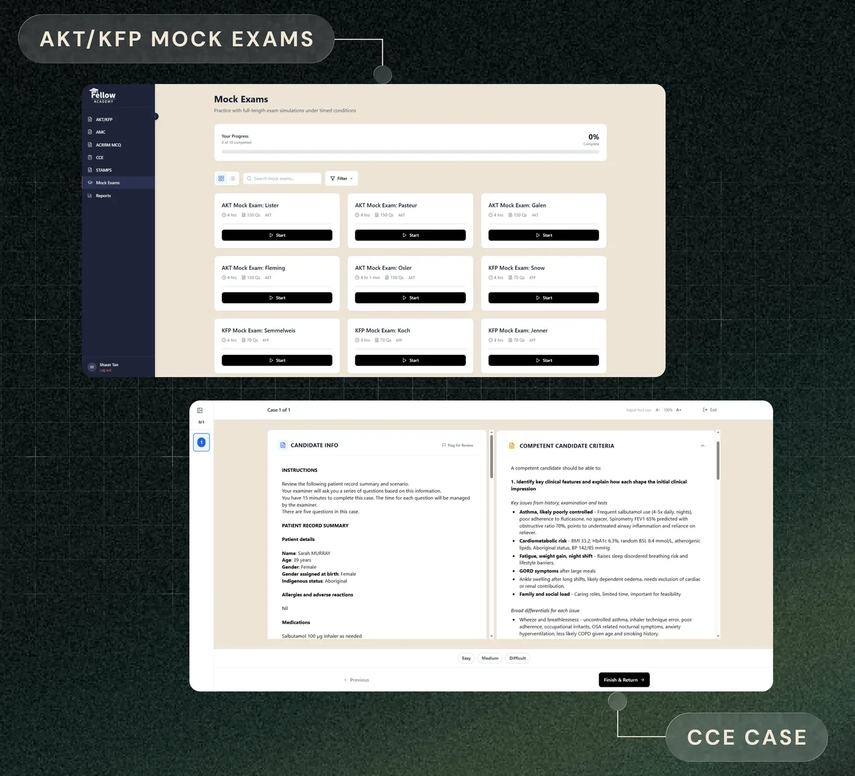Click the Log out link under Shaun Tan
The height and width of the screenshot is (776, 855).
[106, 370]
